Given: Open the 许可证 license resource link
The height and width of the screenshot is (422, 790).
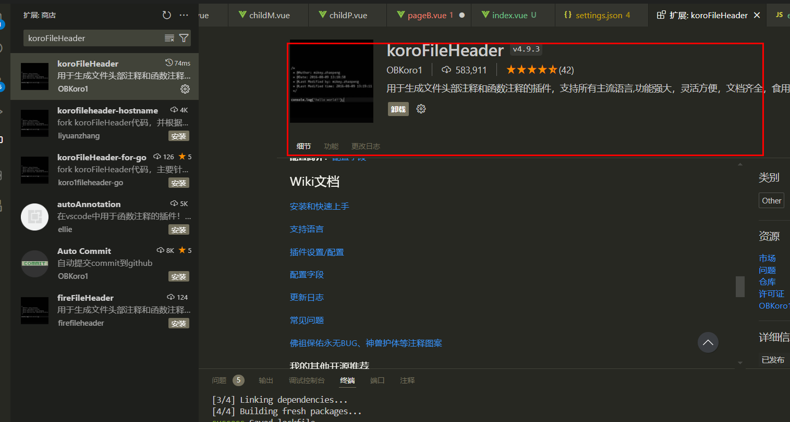Looking at the screenshot, I should coord(771,294).
